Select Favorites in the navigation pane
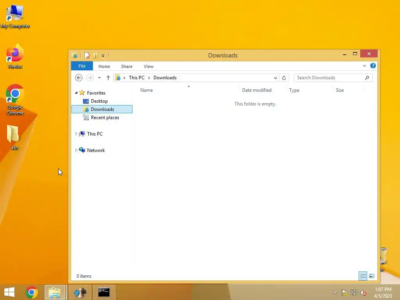 (x=96, y=93)
